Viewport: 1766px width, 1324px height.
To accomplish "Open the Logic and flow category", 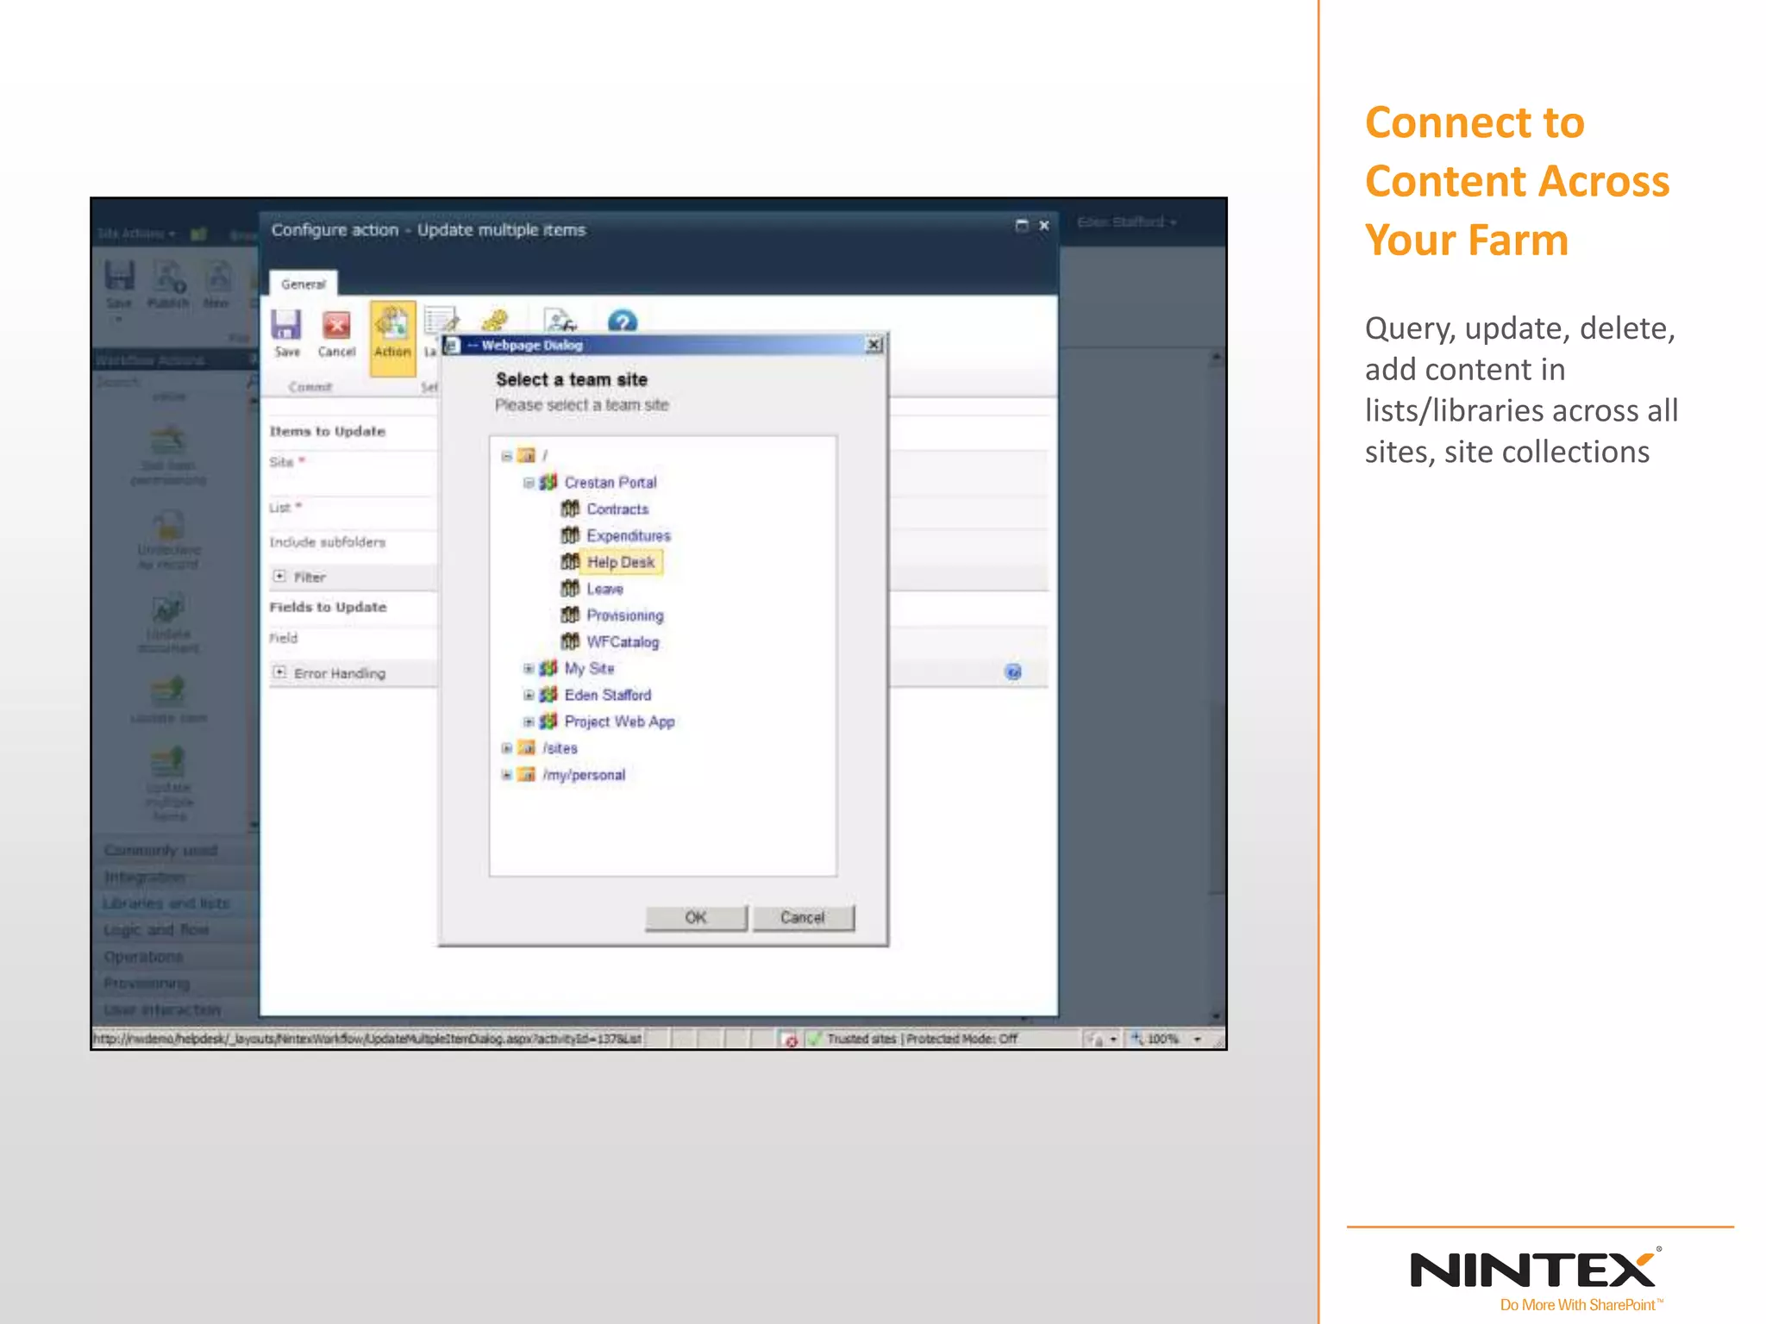I will [176, 930].
